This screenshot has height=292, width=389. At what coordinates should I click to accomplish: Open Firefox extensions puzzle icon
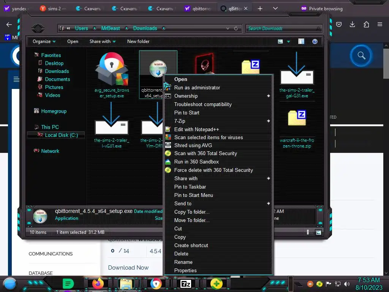click(x=366, y=24)
